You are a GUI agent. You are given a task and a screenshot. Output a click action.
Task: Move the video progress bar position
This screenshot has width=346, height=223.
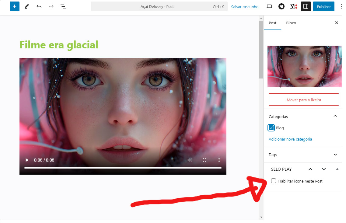coord(123,168)
